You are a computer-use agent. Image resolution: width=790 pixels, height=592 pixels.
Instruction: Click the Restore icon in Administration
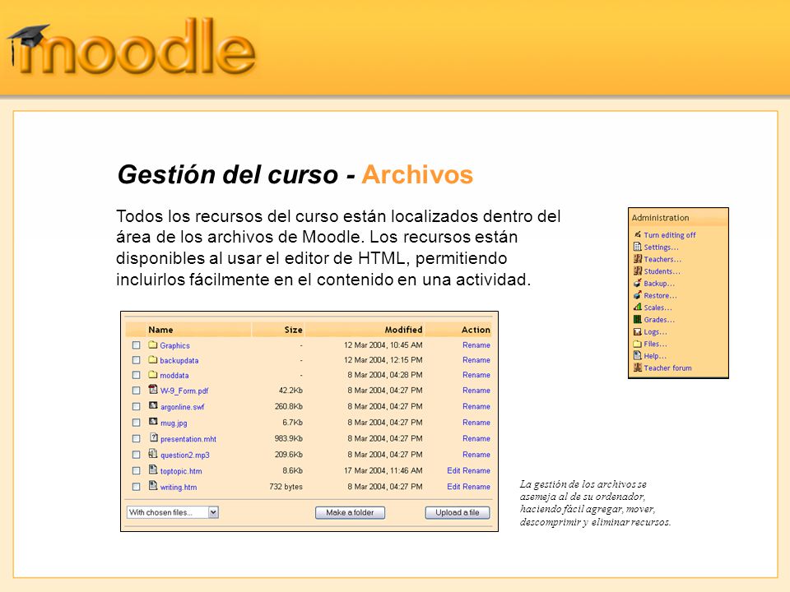(x=637, y=295)
